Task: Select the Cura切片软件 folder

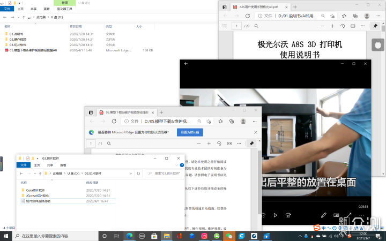Action: [35, 190]
